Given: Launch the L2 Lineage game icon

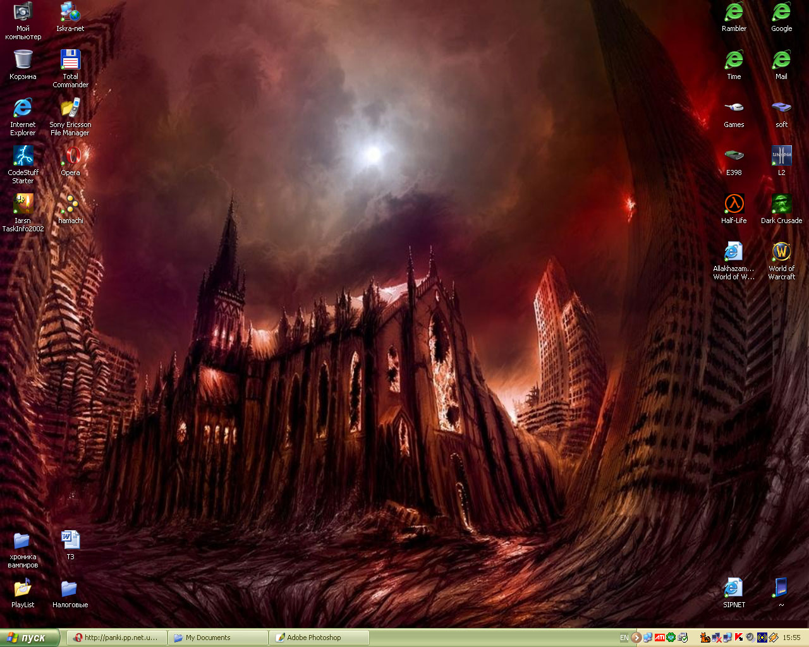Looking at the screenshot, I should point(781,162).
